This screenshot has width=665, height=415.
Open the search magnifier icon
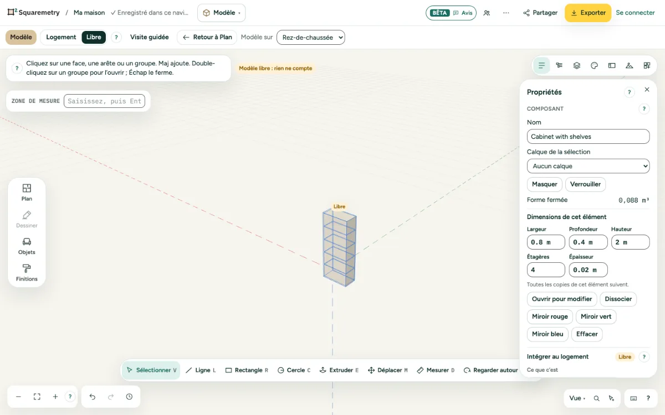point(596,398)
